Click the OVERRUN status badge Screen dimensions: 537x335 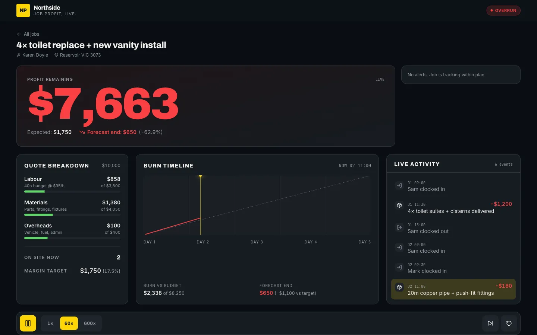tap(503, 10)
